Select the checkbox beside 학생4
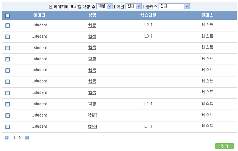The image size is (238, 151). pos(7,127)
